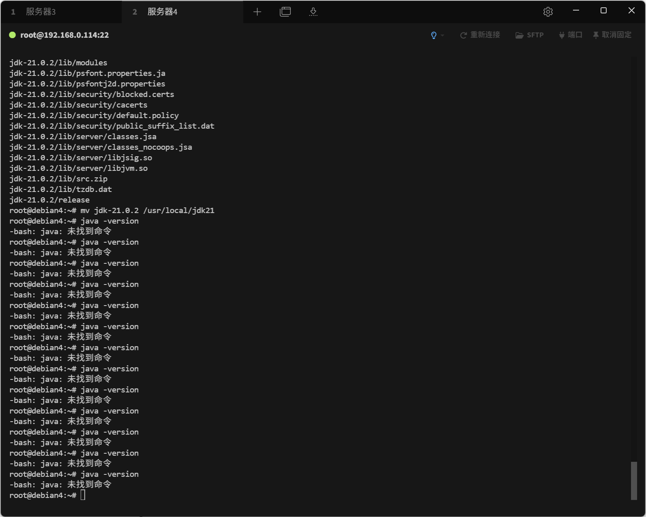Screen dimensions: 646x517
Task: Click the classes_nocoops.jsa line
Action: pyautogui.click(x=101, y=147)
